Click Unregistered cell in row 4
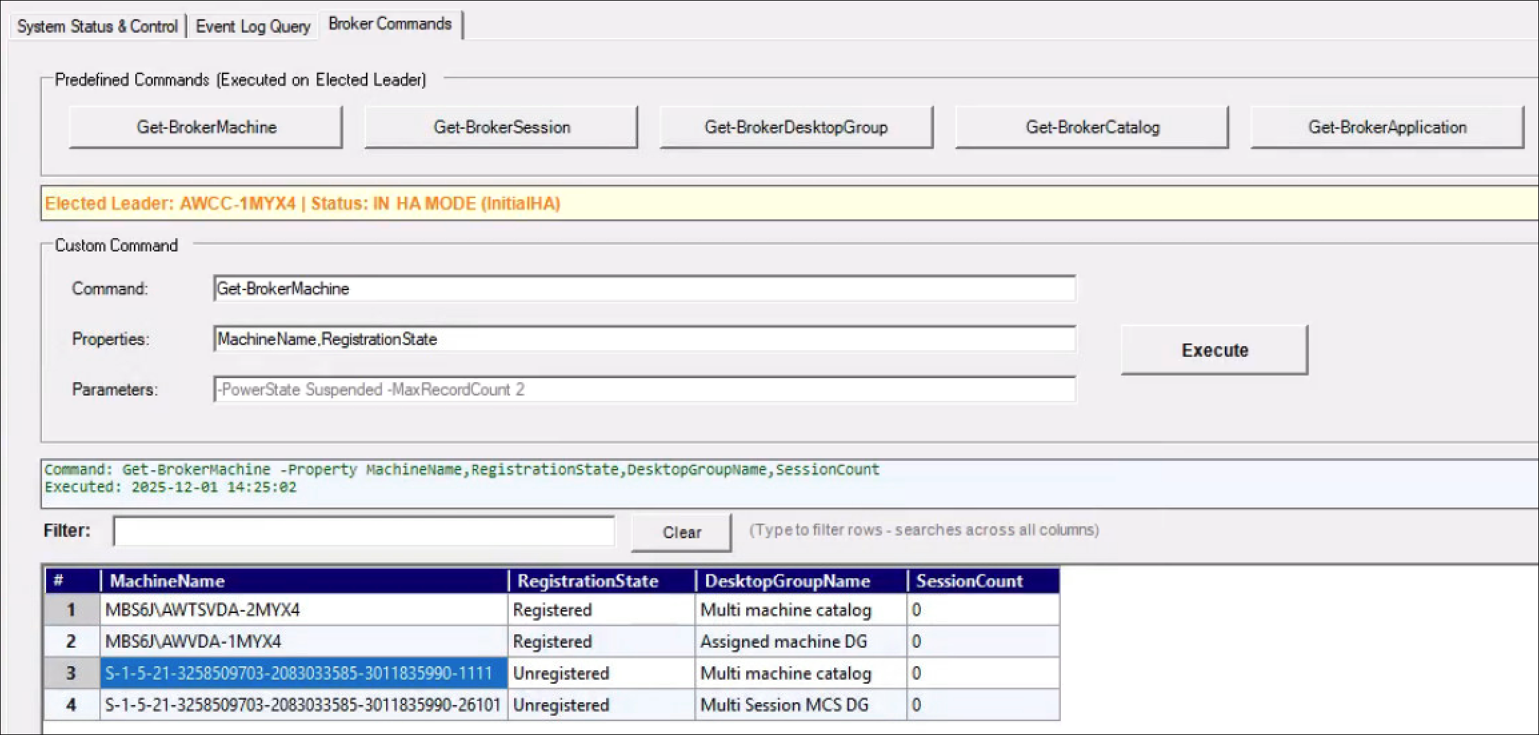This screenshot has height=735, width=1539. click(x=601, y=704)
